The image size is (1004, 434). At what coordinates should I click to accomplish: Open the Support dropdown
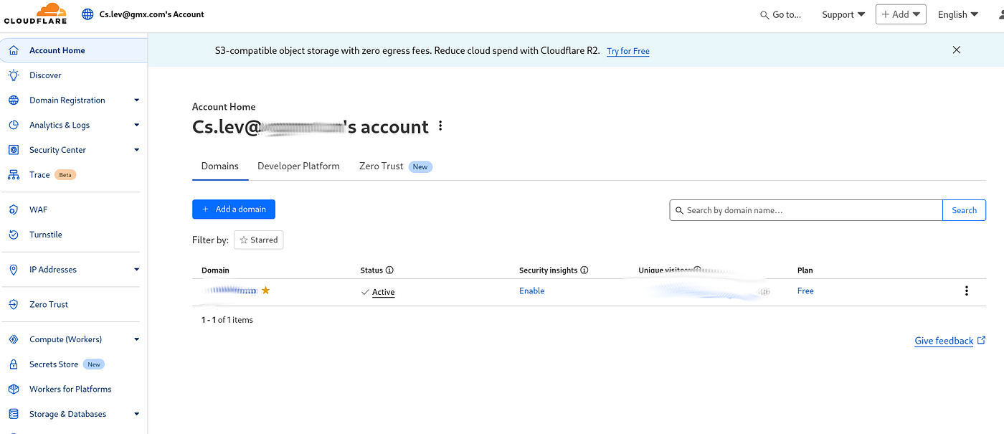click(x=843, y=14)
